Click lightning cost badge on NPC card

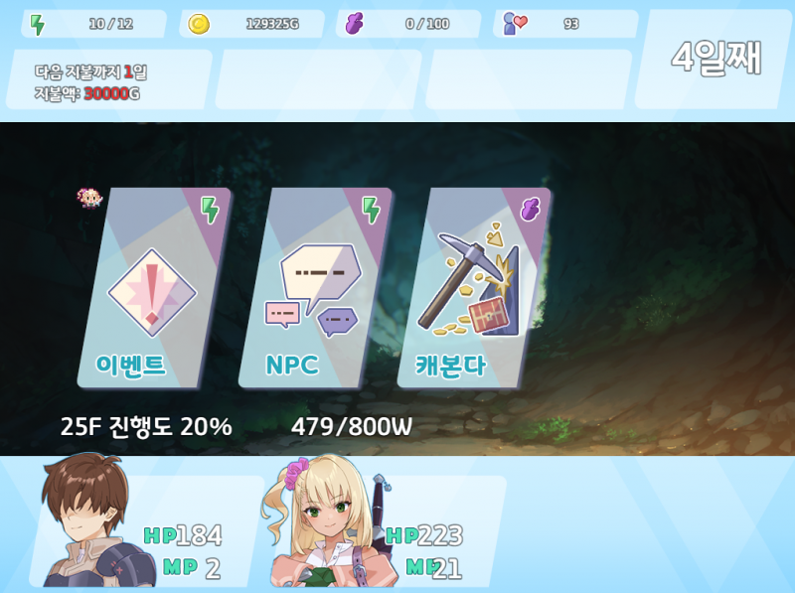pyautogui.click(x=371, y=210)
